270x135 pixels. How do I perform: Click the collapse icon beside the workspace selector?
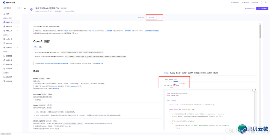(19, 8)
